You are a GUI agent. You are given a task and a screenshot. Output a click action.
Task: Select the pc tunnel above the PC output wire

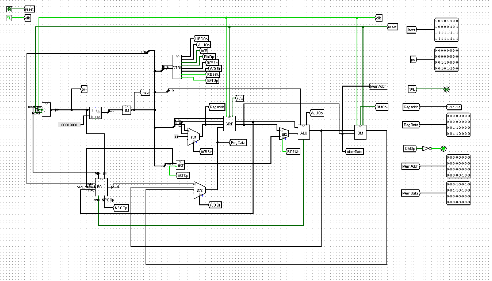84,89
